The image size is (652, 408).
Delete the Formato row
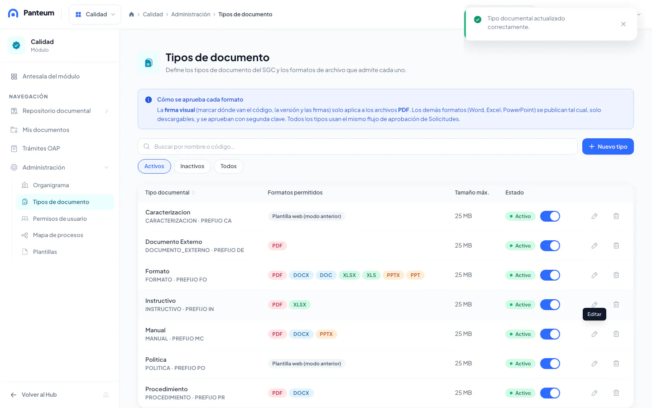[x=616, y=275]
